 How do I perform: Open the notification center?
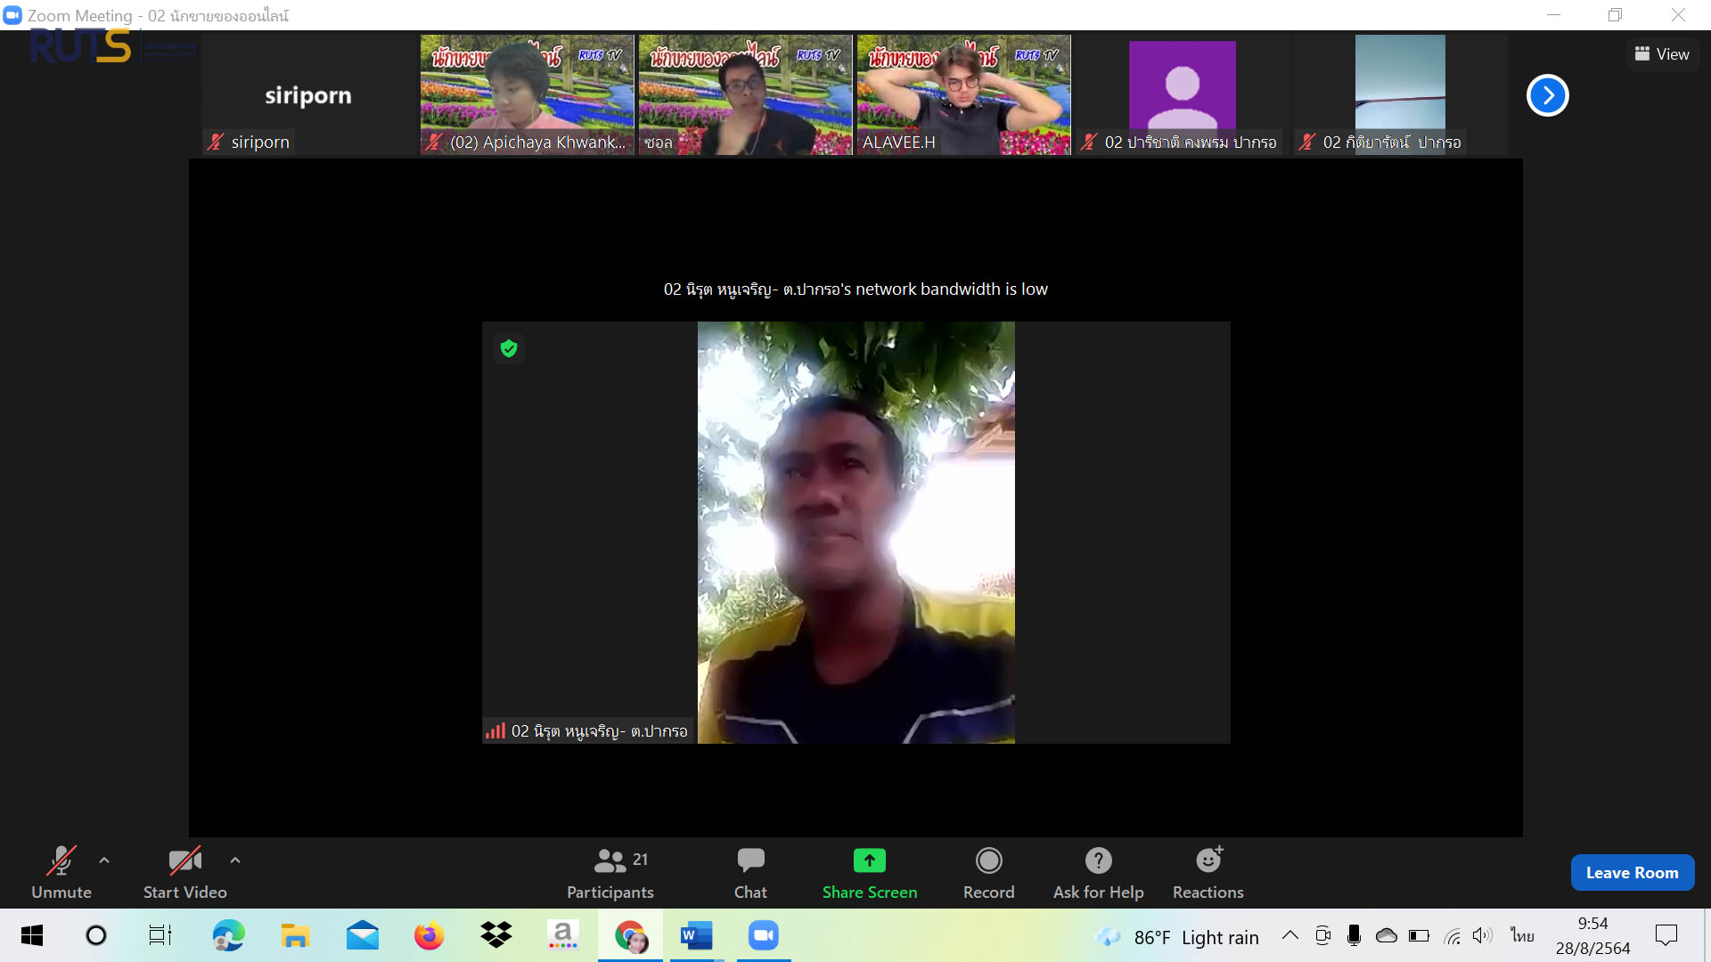click(x=1666, y=935)
